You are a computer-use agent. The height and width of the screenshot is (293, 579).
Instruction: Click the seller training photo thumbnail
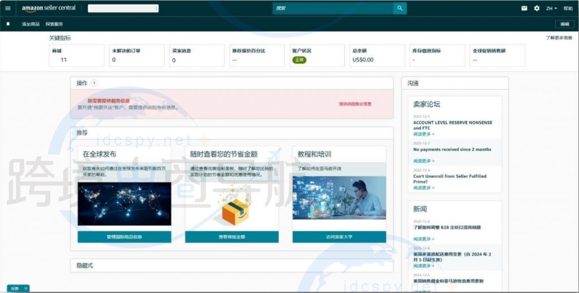click(339, 198)
